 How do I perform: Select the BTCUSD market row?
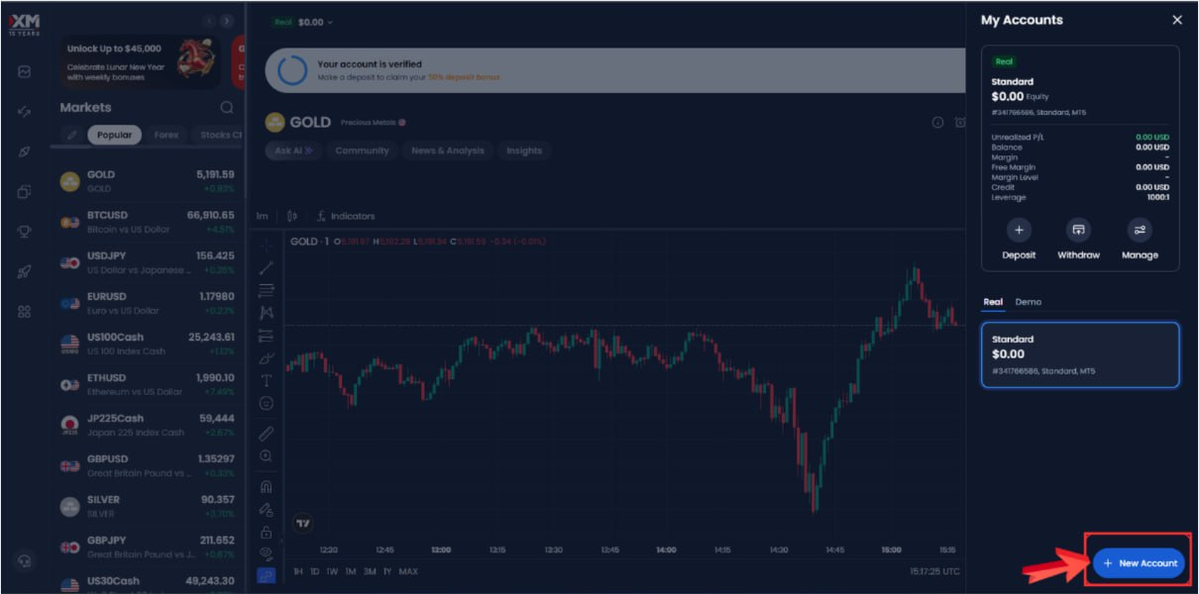[x=147, y=222]
